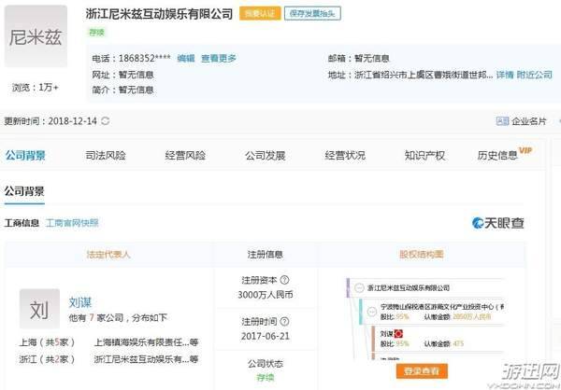Switch to the 经营状况 tab

click(345, 156)
